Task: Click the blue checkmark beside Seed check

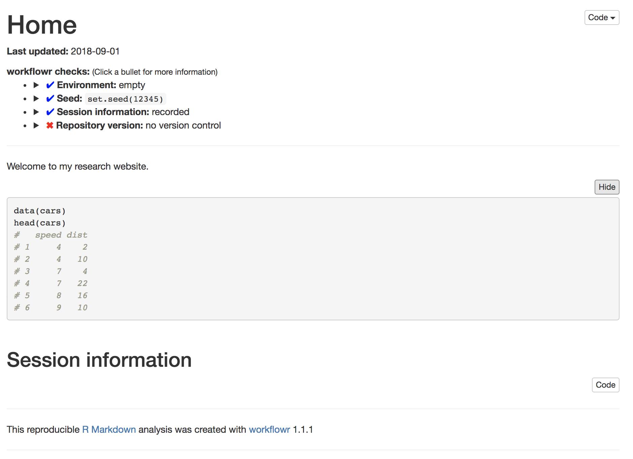Action: 50,99
